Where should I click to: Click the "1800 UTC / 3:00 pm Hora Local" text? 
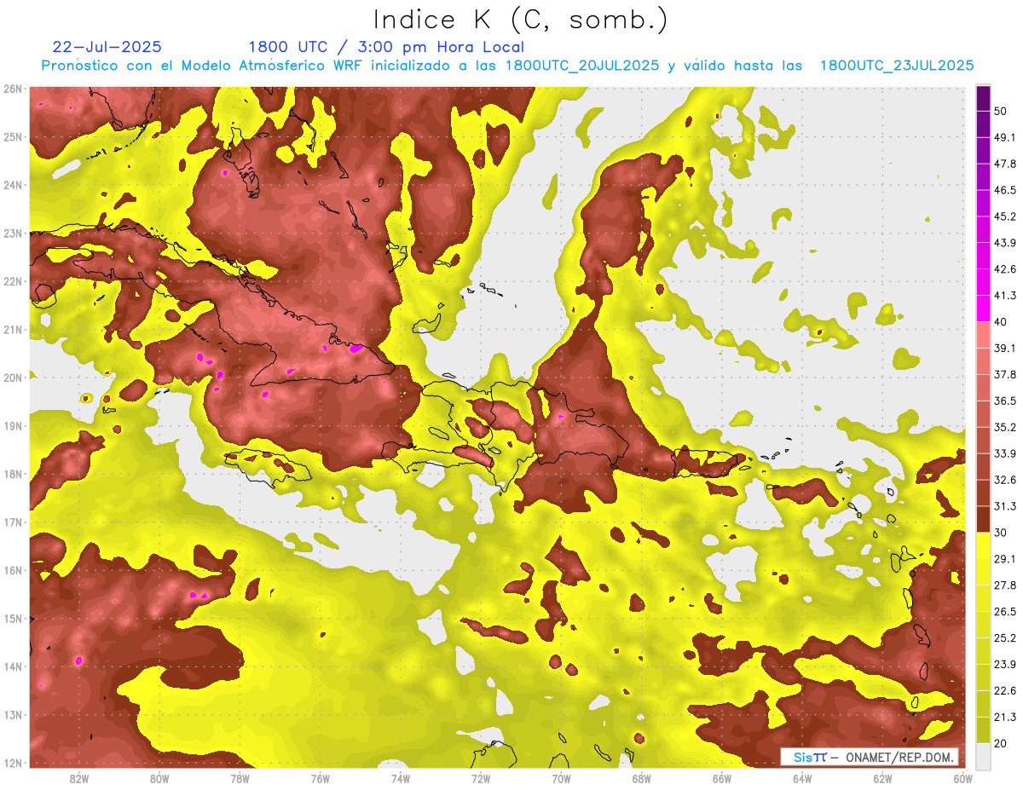(x=386, y=47)
